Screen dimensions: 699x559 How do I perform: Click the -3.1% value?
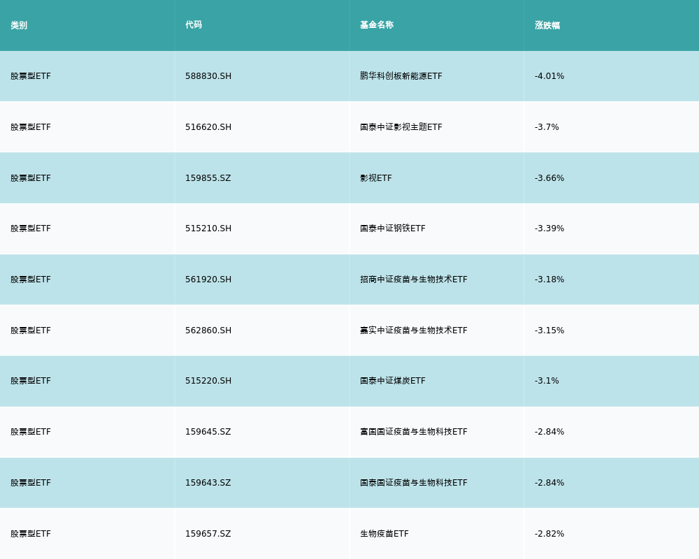point(547,381)
